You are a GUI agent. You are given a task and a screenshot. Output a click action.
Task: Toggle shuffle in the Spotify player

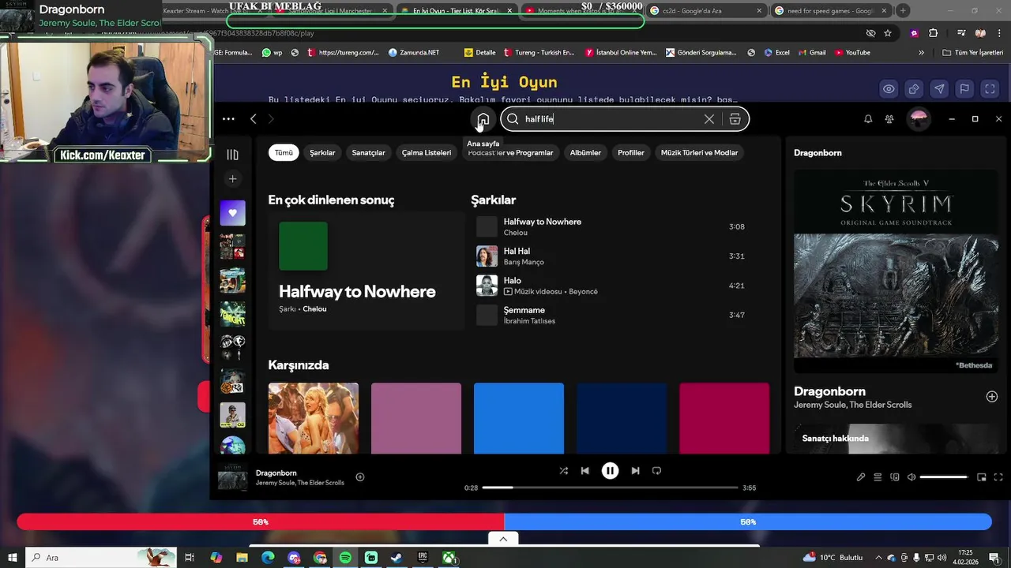click(x=563, y=471)
